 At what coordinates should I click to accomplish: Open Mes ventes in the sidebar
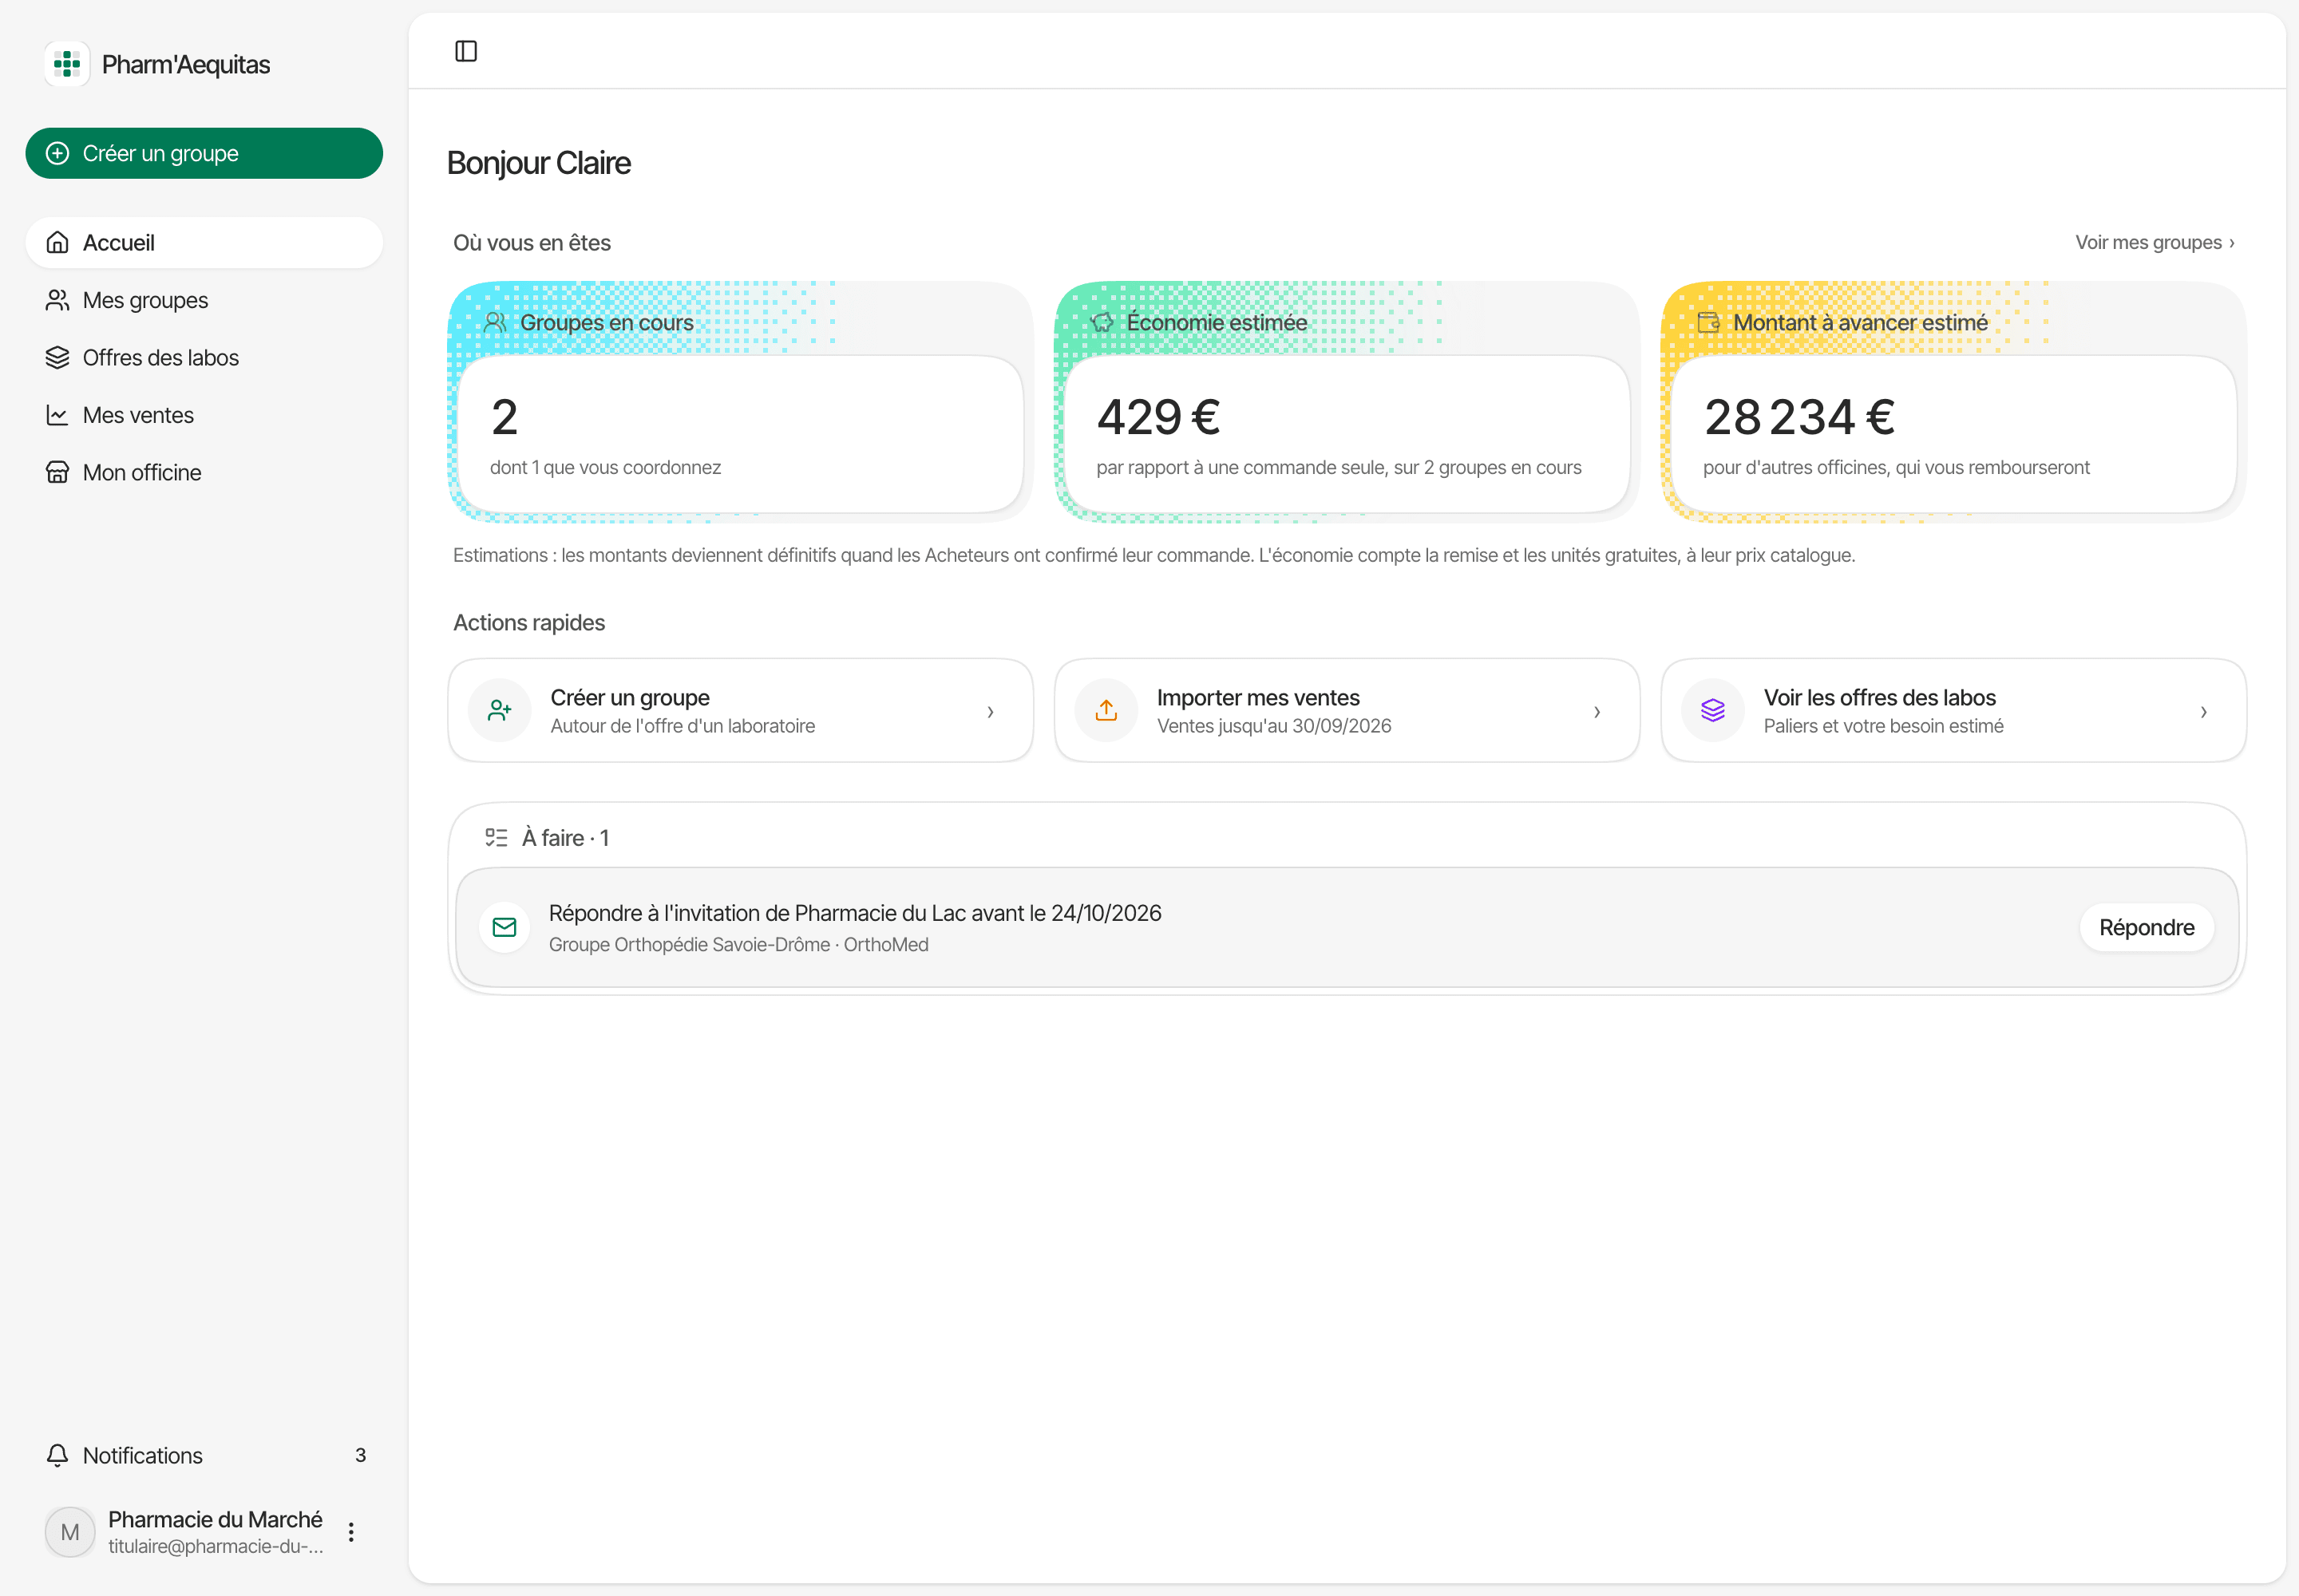tap(204, 415)
